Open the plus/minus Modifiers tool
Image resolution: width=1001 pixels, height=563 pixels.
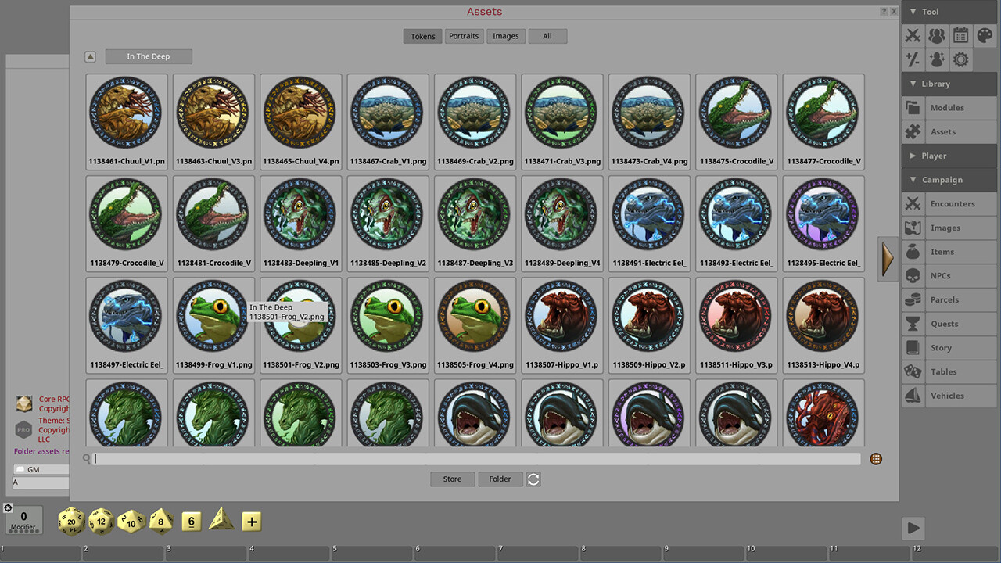(912, 59)
